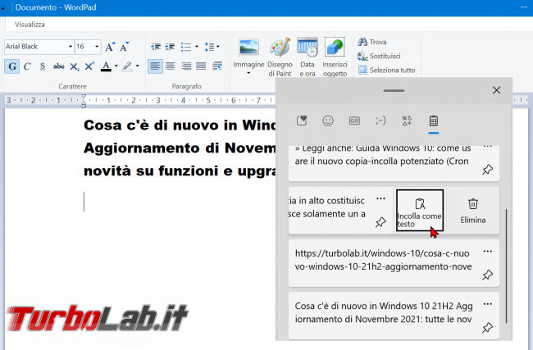Open more options for 'Leggi anche' entry
533x350 pixels.
(x=487, y=148)
